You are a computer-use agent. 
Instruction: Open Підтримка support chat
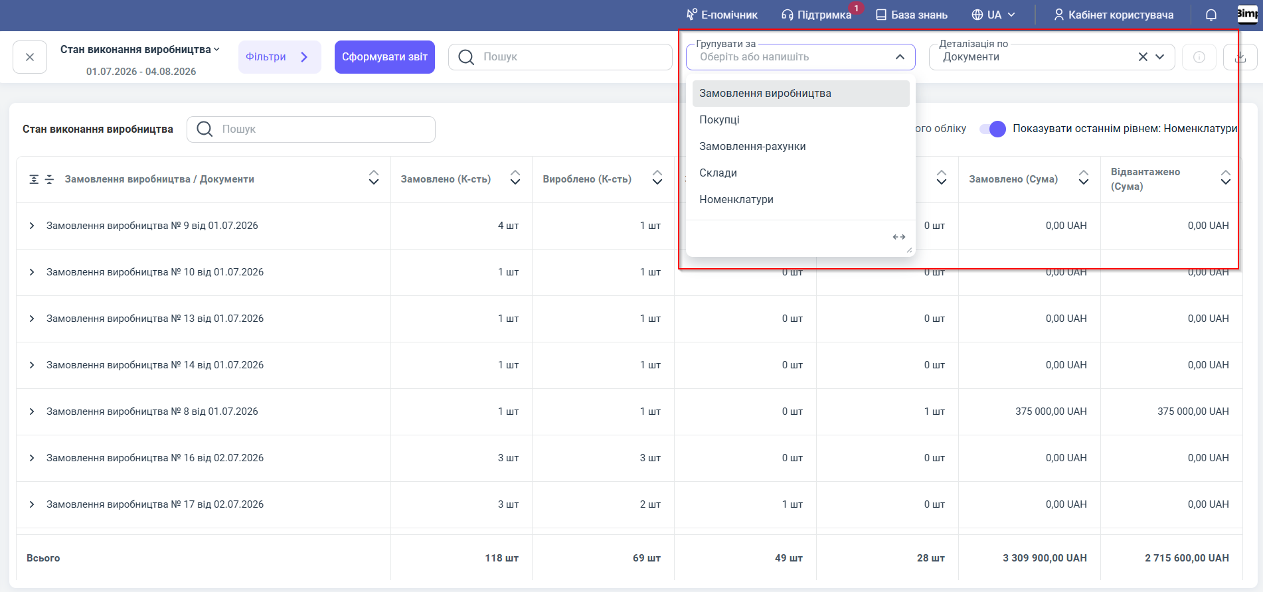(x=816, y=15)
